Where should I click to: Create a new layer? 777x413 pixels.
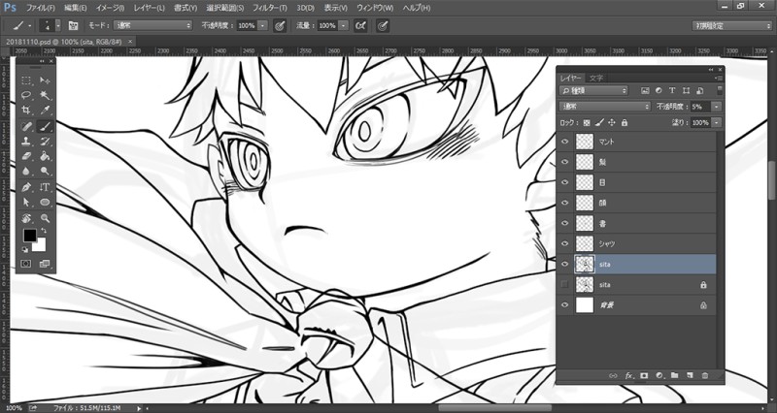click(x=690, y=376)
